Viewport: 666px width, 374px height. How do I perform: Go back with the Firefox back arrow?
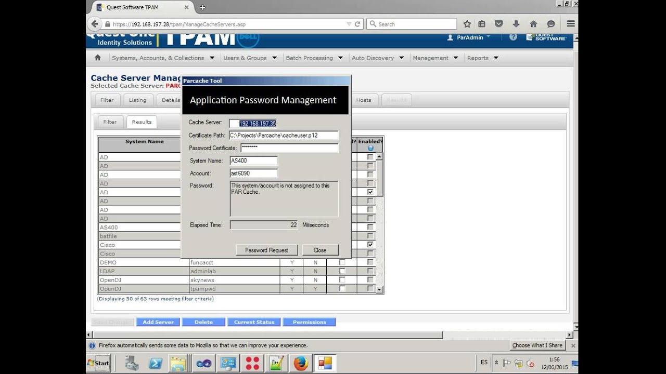(x=95, y=24)
